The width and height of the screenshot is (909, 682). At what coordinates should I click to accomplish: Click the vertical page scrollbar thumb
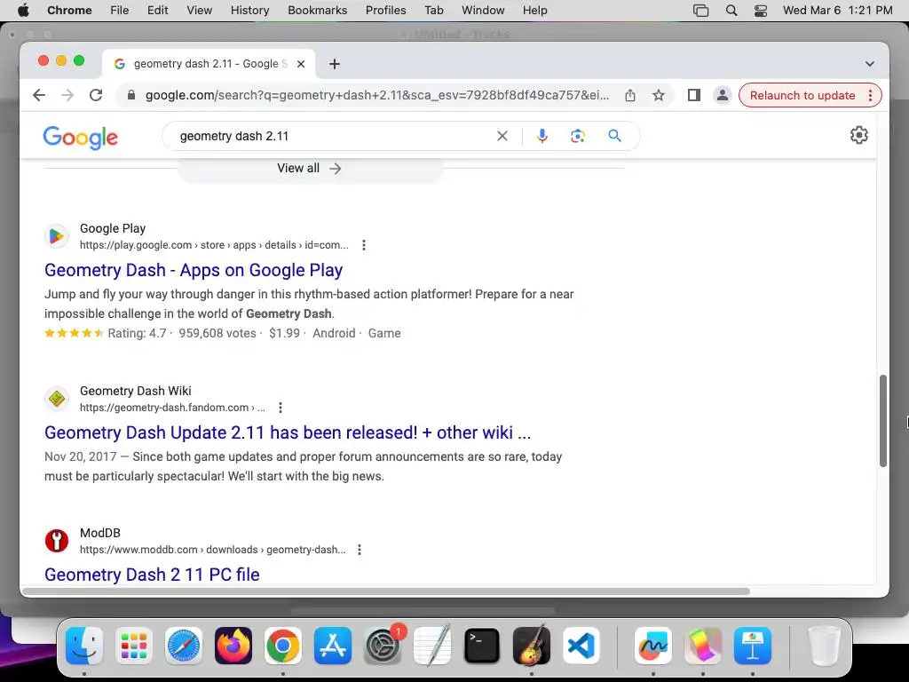click(883, 420)
